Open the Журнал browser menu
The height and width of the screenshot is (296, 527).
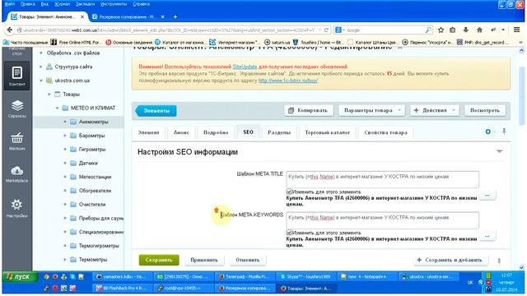[63, 4]
